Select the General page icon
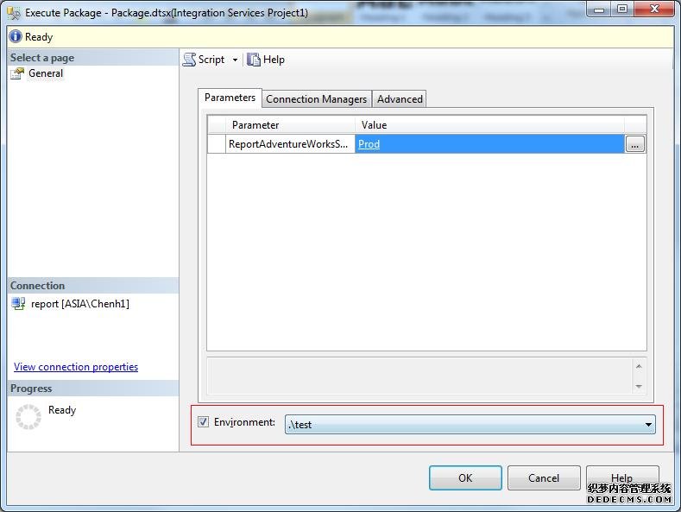 [x=17, y=73]
